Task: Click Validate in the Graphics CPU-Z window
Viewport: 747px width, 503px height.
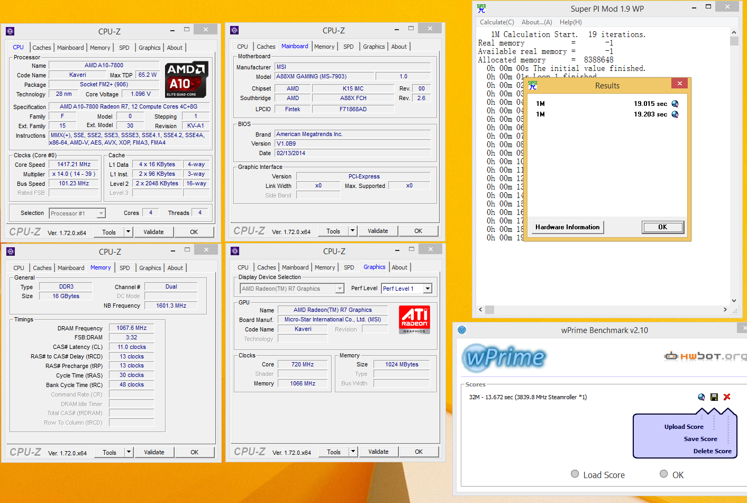Action: pos(378,452)
